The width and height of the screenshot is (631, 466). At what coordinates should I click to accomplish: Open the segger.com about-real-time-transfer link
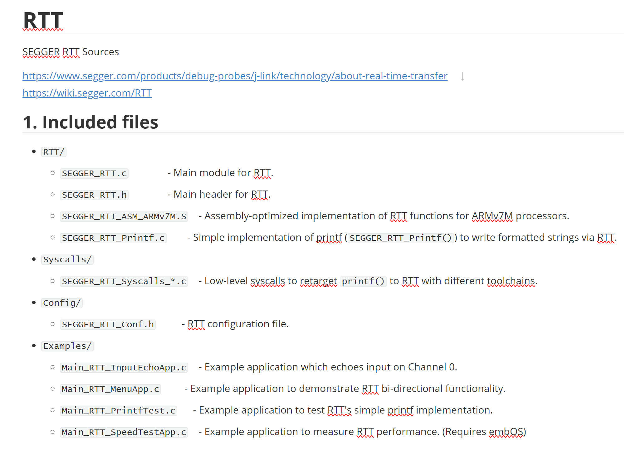click(x=235, y=76)
